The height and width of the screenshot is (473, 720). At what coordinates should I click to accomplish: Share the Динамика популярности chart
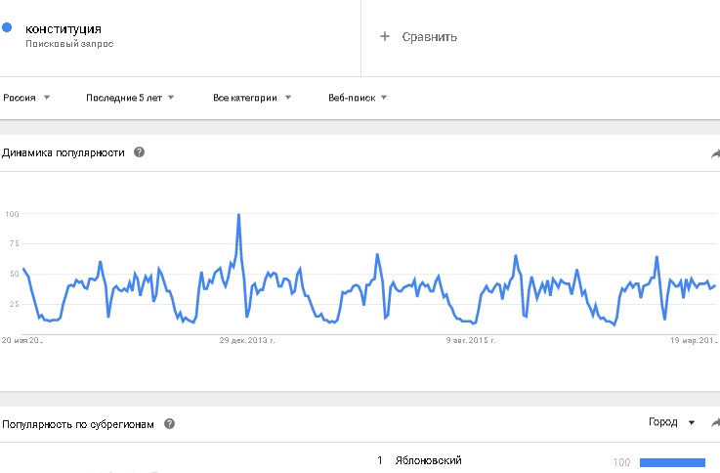click(x=714, y=153)
